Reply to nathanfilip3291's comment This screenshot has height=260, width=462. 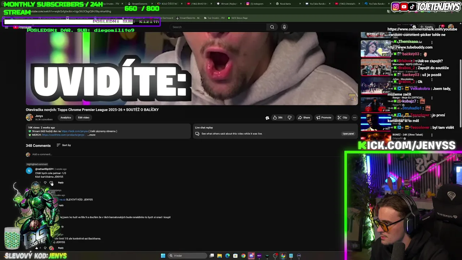61,182
